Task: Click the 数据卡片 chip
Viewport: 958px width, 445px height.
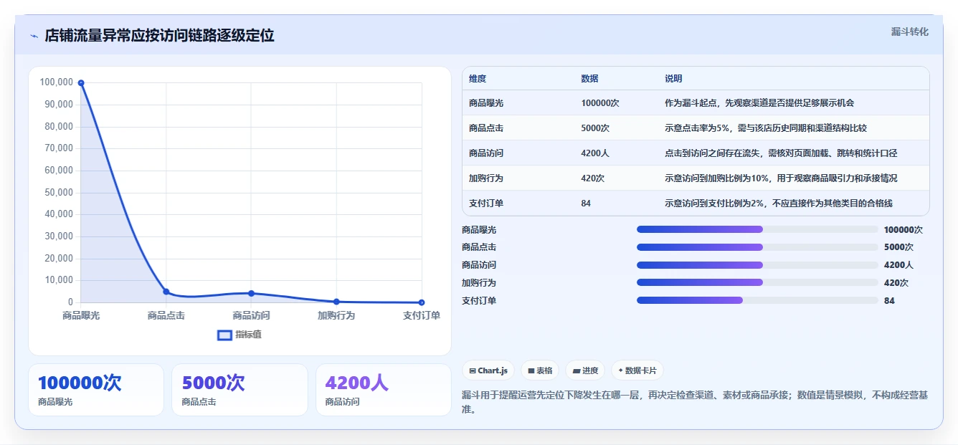Action: 637,370
